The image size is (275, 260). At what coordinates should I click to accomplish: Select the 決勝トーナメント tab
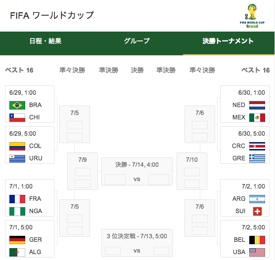click(228, 41)
